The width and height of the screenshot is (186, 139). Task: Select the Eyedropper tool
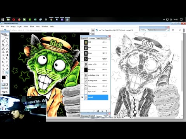point(7,69)
